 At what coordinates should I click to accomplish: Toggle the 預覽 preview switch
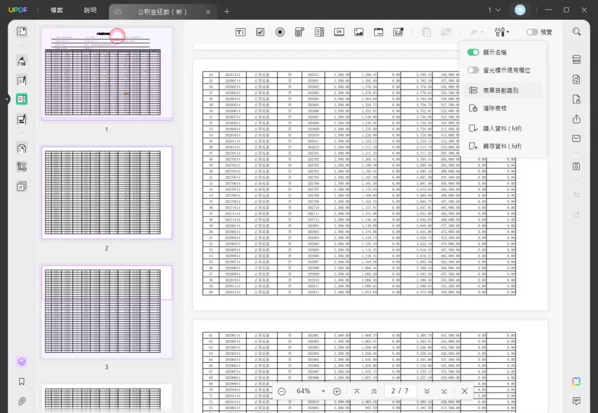point(532,32)
